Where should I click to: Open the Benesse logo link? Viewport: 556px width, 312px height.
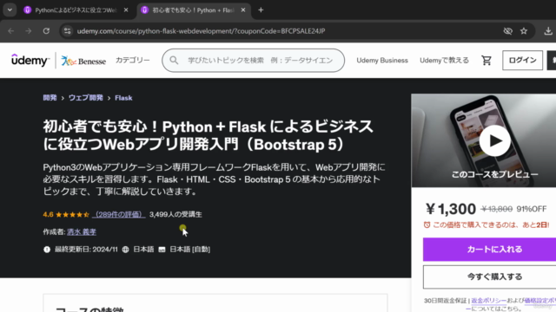(x=83, y=61)
